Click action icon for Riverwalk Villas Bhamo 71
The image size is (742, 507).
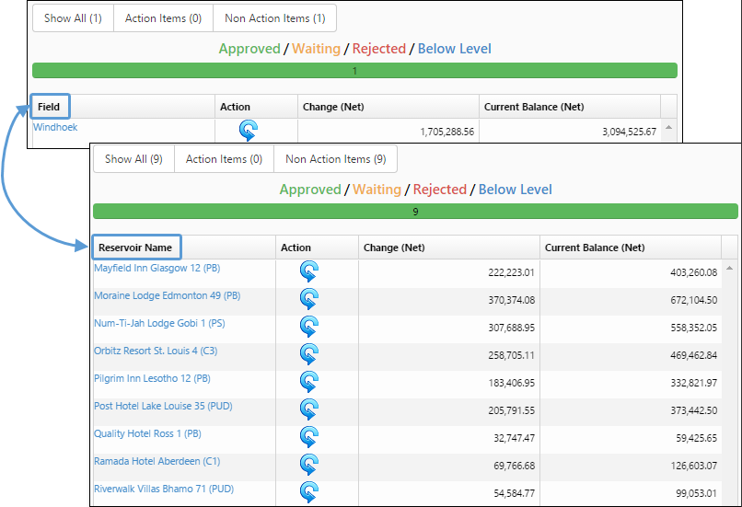tap(309, 492)
